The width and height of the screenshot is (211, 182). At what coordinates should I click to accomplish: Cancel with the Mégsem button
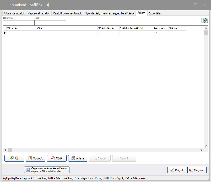click(197, 170)
